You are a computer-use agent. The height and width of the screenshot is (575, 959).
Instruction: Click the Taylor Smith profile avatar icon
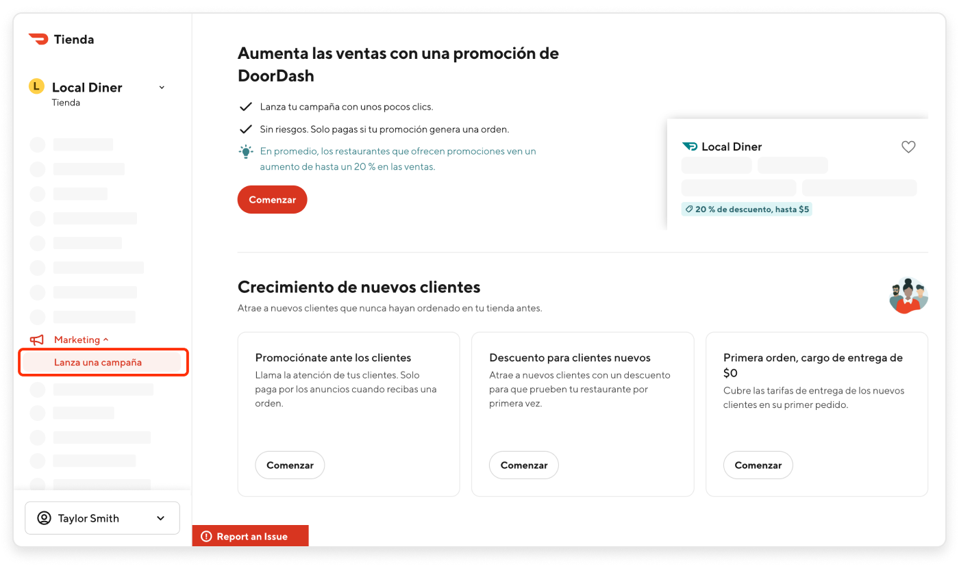point(45,518)
